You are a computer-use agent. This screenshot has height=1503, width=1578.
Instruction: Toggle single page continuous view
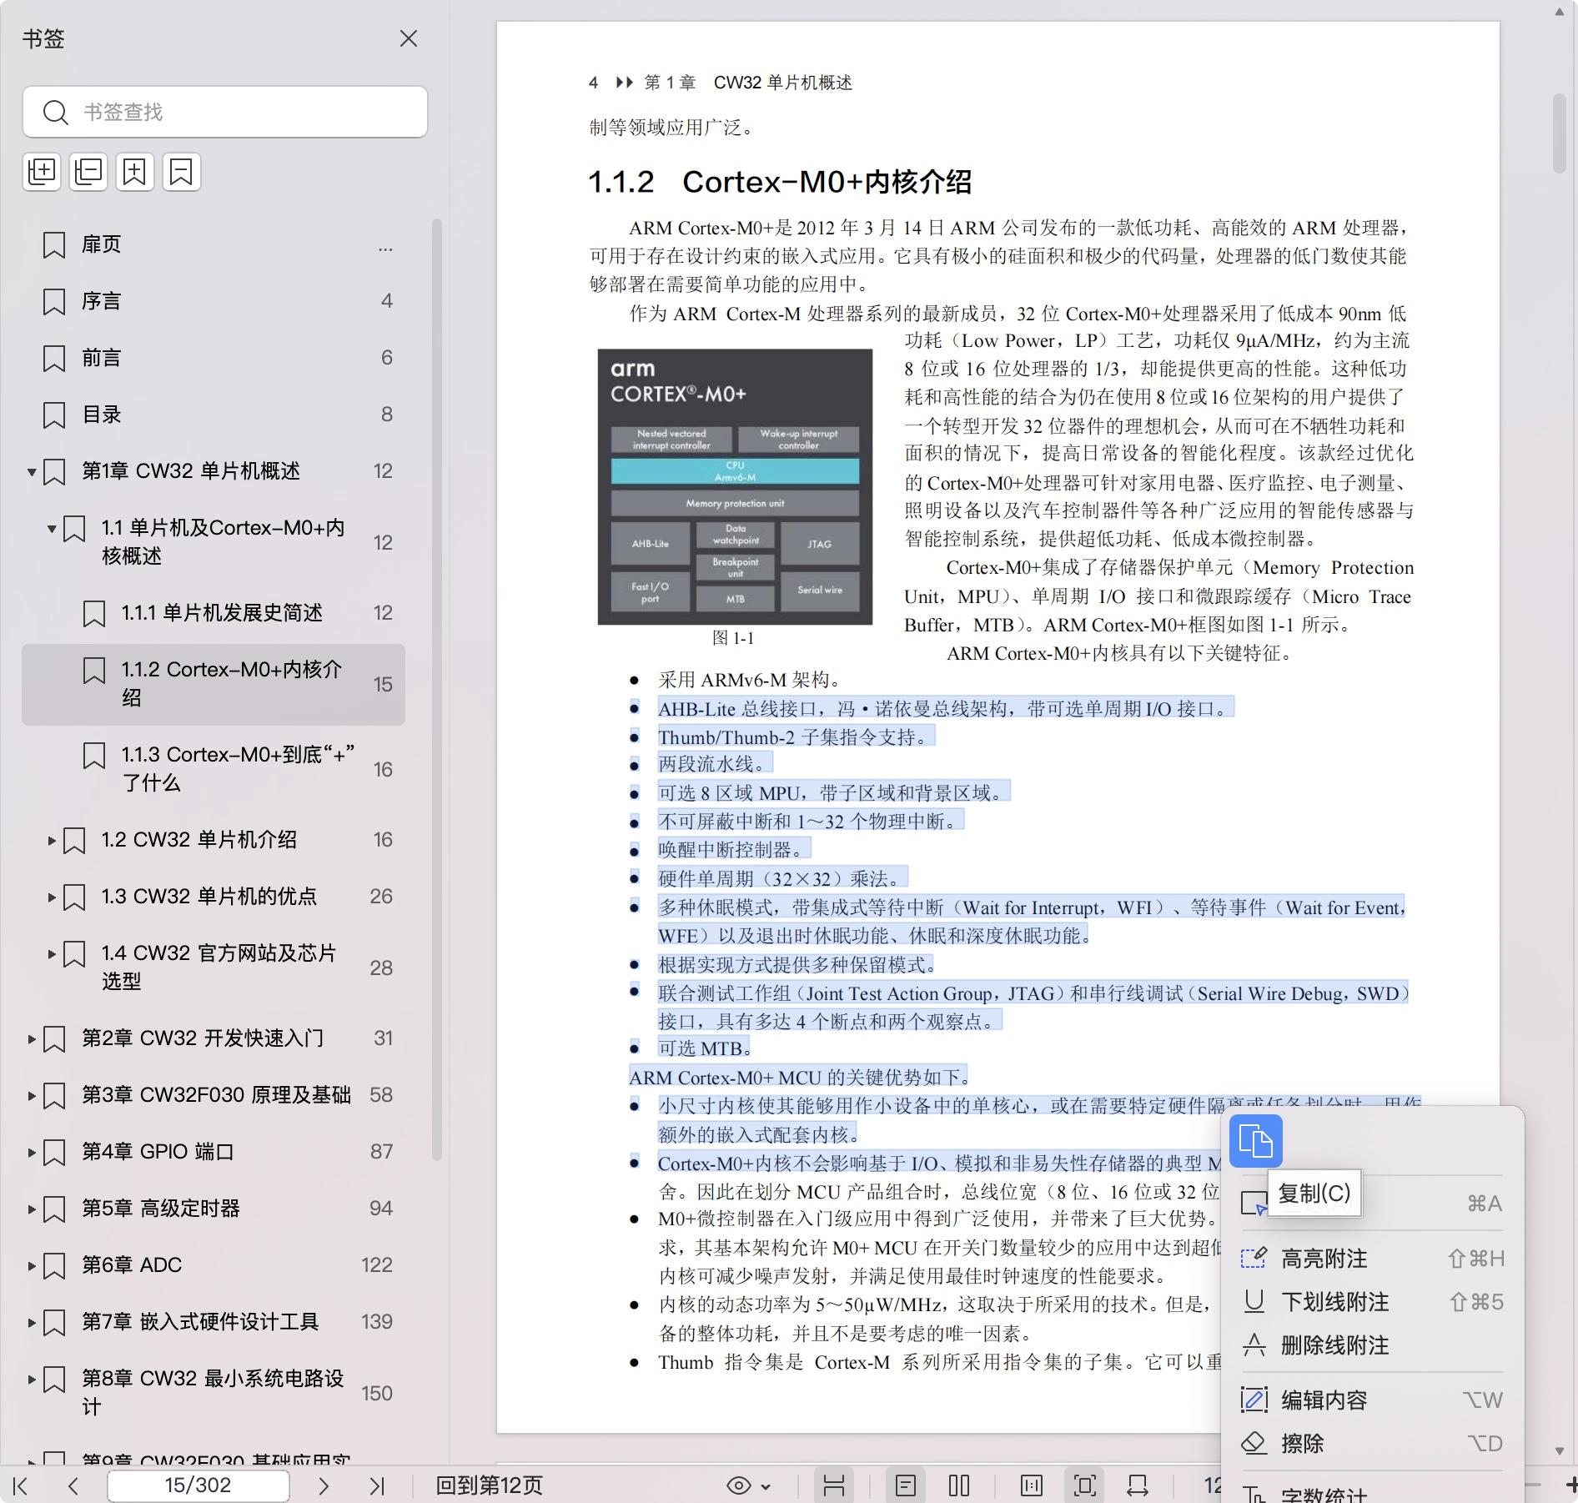tap(906, 1485)
